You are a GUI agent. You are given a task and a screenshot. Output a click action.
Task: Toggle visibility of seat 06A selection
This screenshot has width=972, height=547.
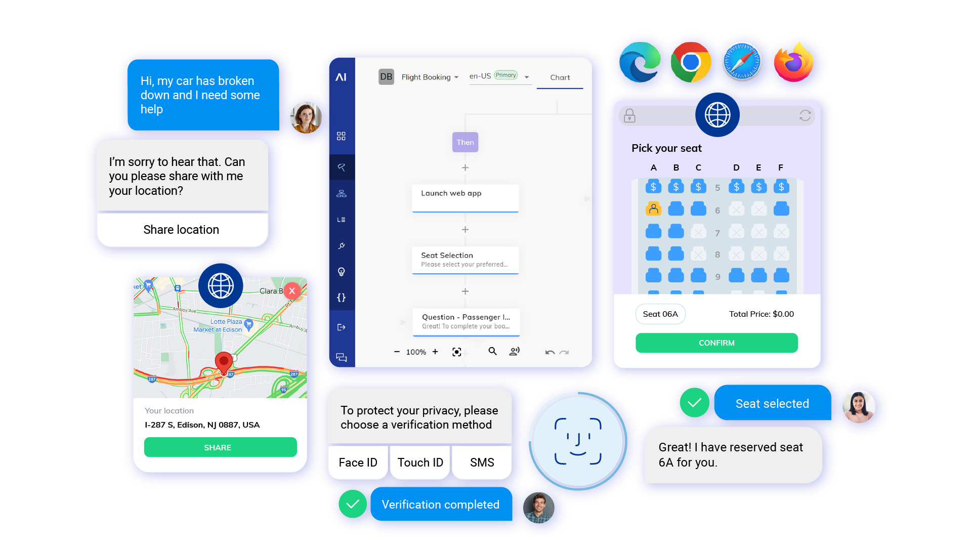[x=653, y=209]
